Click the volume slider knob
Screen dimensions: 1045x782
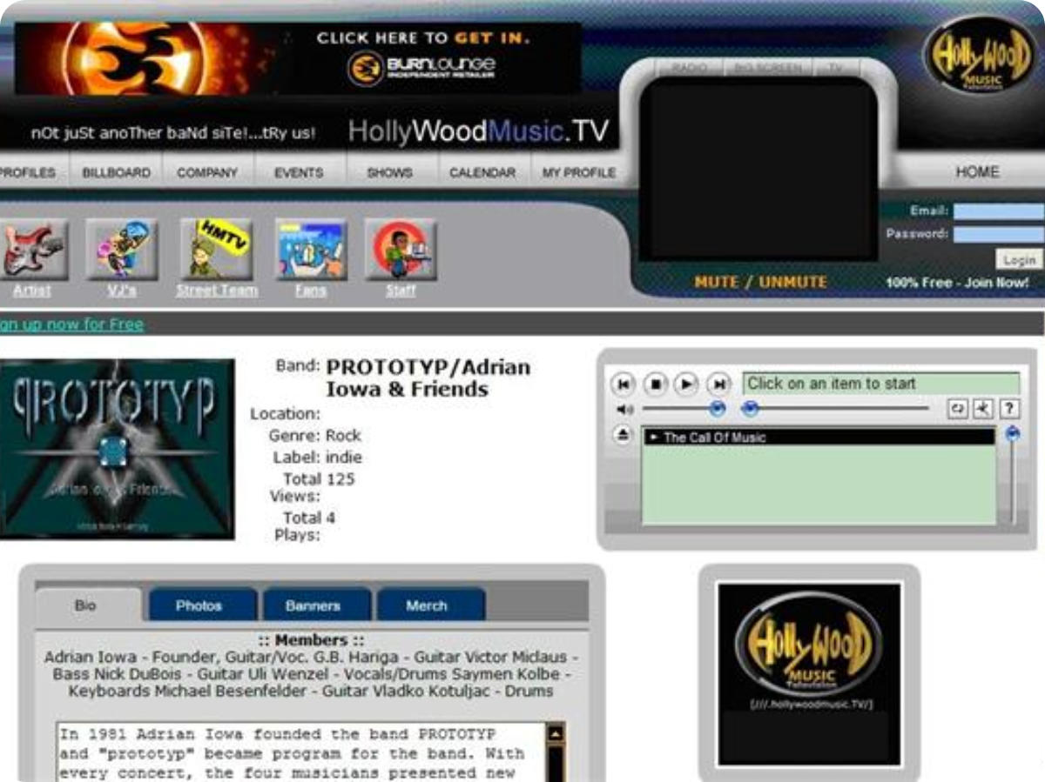[x=717, y=409]
